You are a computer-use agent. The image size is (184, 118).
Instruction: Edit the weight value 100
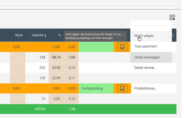click(x=37, y=78)
